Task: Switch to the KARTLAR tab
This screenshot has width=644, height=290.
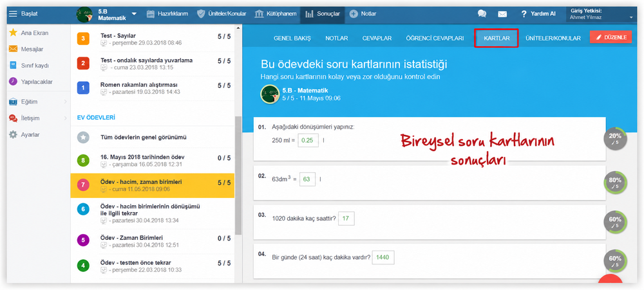Action: tap(497, 38)
